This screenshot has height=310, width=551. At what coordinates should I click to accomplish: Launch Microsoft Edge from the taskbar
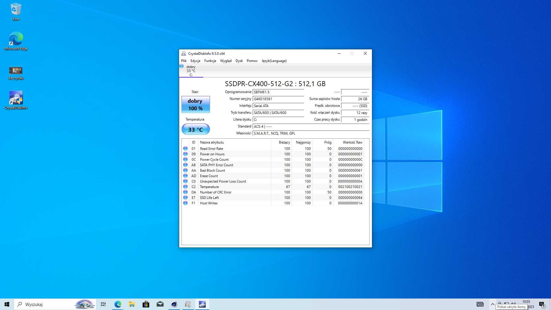click(118, 304)
